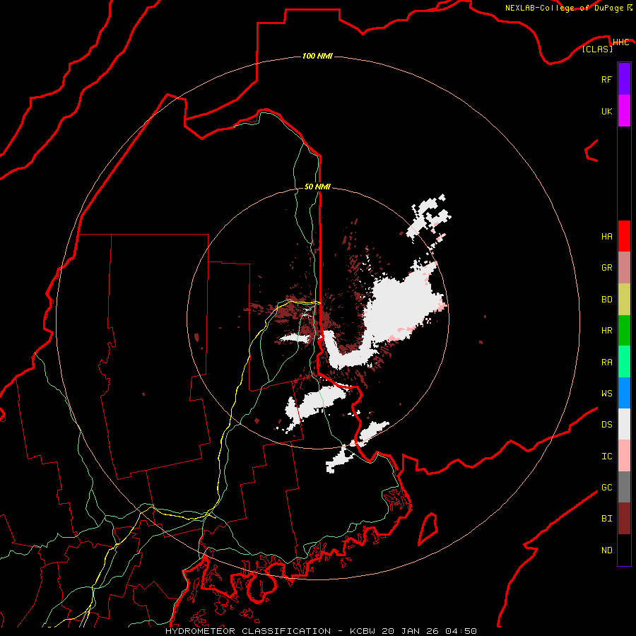
Task: Click the DS white legend swatch
Action: point(624,424)
